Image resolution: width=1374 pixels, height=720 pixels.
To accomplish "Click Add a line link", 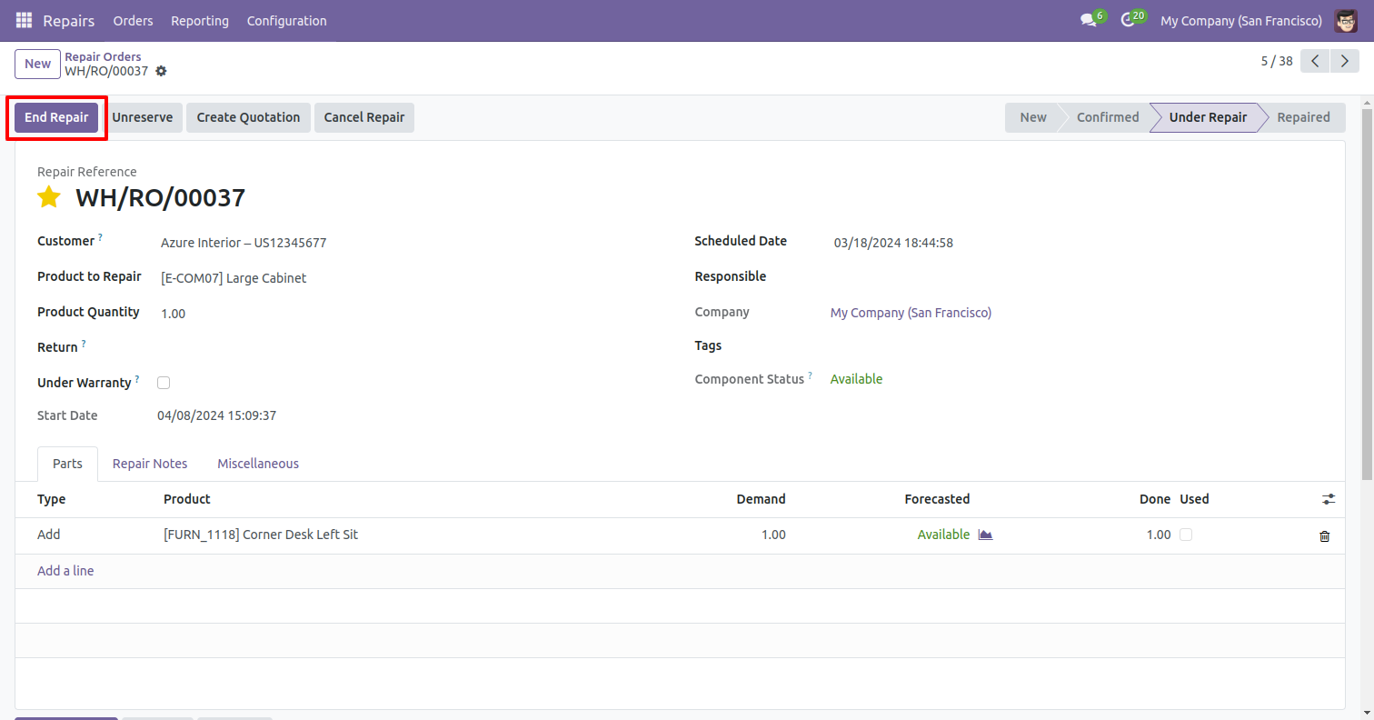I will [x=65, y=571].
